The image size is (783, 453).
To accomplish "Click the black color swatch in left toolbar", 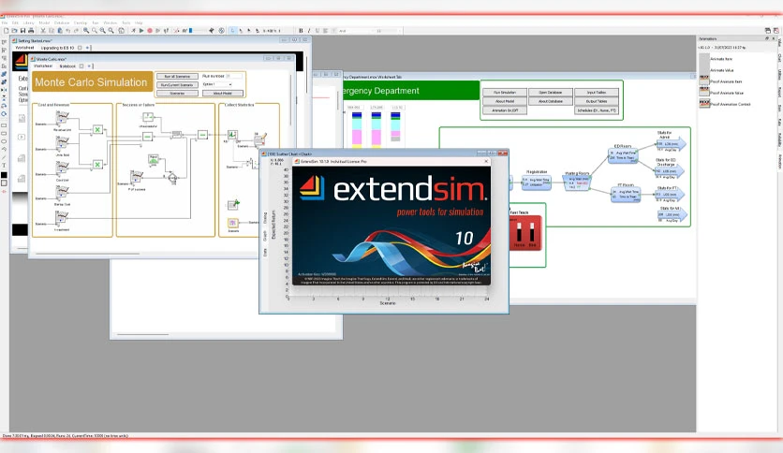I will 4,175.
